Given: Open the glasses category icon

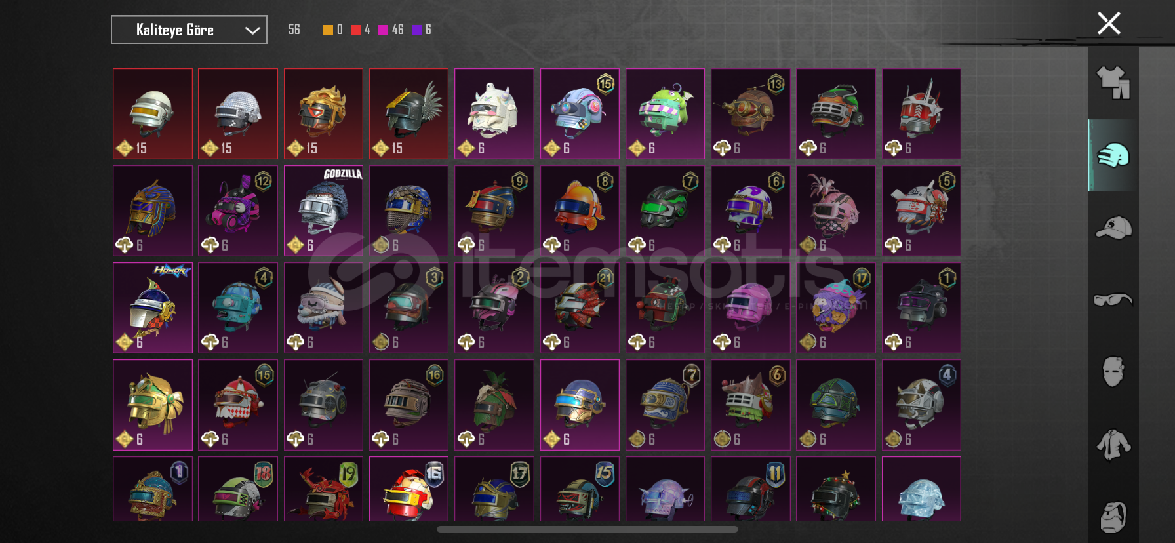Looking at the screenshot, I should pos(1113,300).
